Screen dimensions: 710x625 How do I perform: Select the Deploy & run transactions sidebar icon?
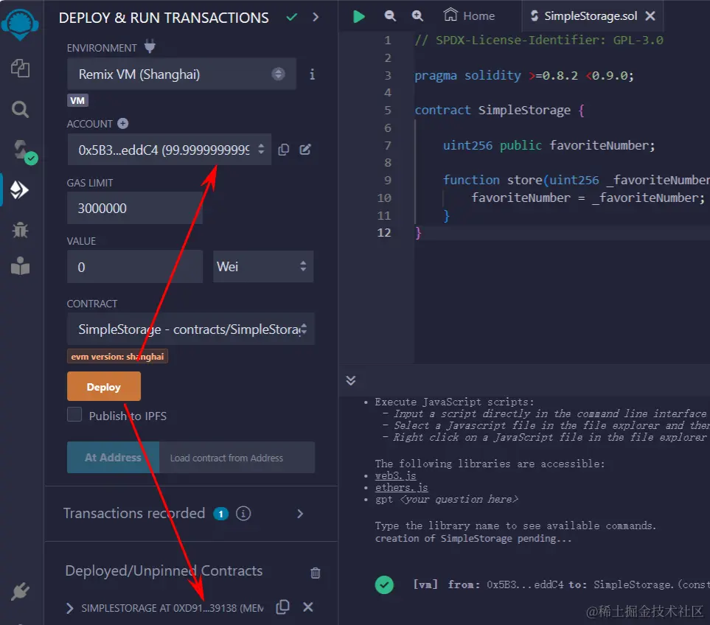(x=19, y=190)
